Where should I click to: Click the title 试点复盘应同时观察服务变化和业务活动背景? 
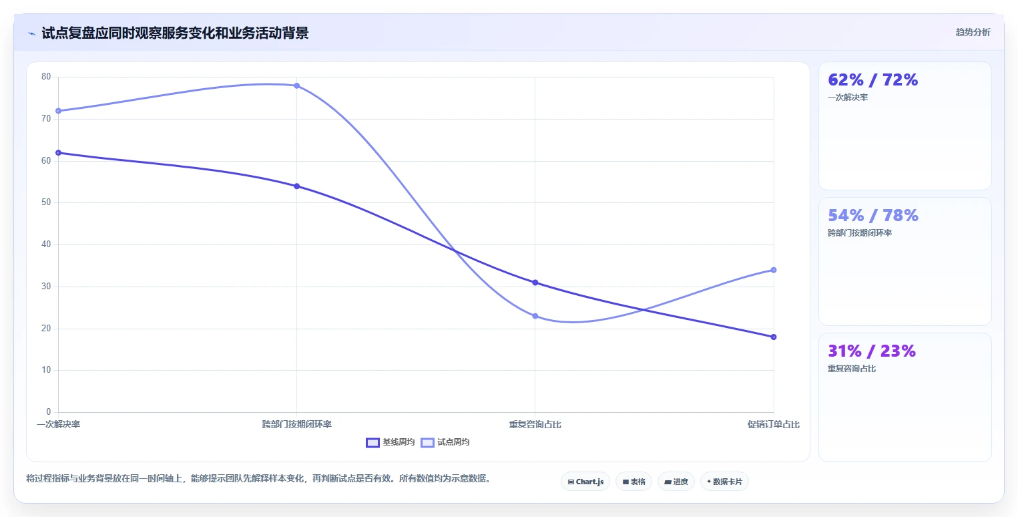point(175,33)
